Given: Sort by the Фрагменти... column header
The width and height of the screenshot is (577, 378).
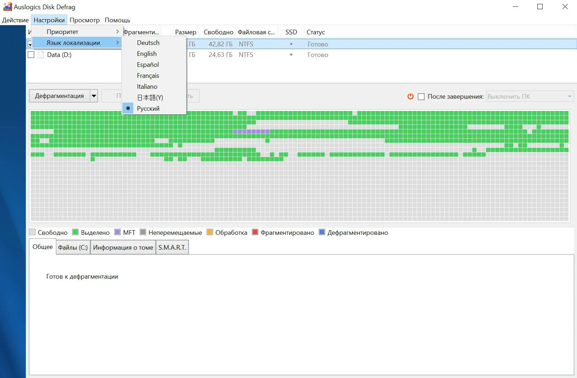Looking at the screenshot, I should [142, 32].
